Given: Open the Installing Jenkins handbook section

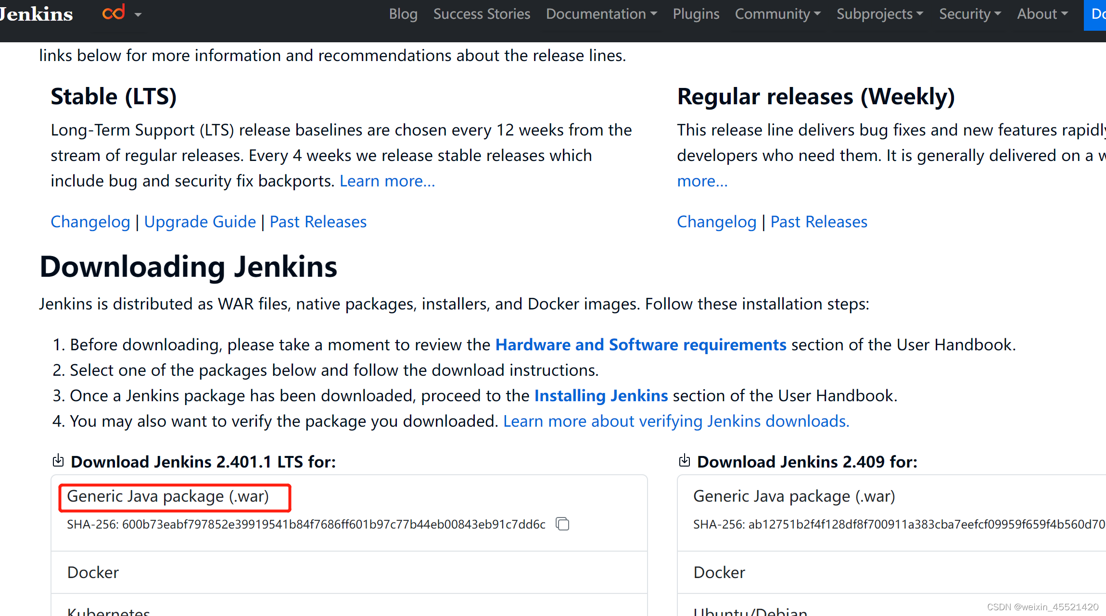Looking at the screenshot, I should (601, 395).
